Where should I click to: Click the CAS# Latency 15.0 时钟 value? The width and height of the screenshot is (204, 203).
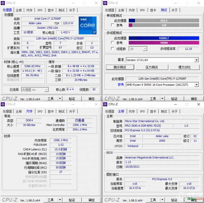[x=61, y=149]
